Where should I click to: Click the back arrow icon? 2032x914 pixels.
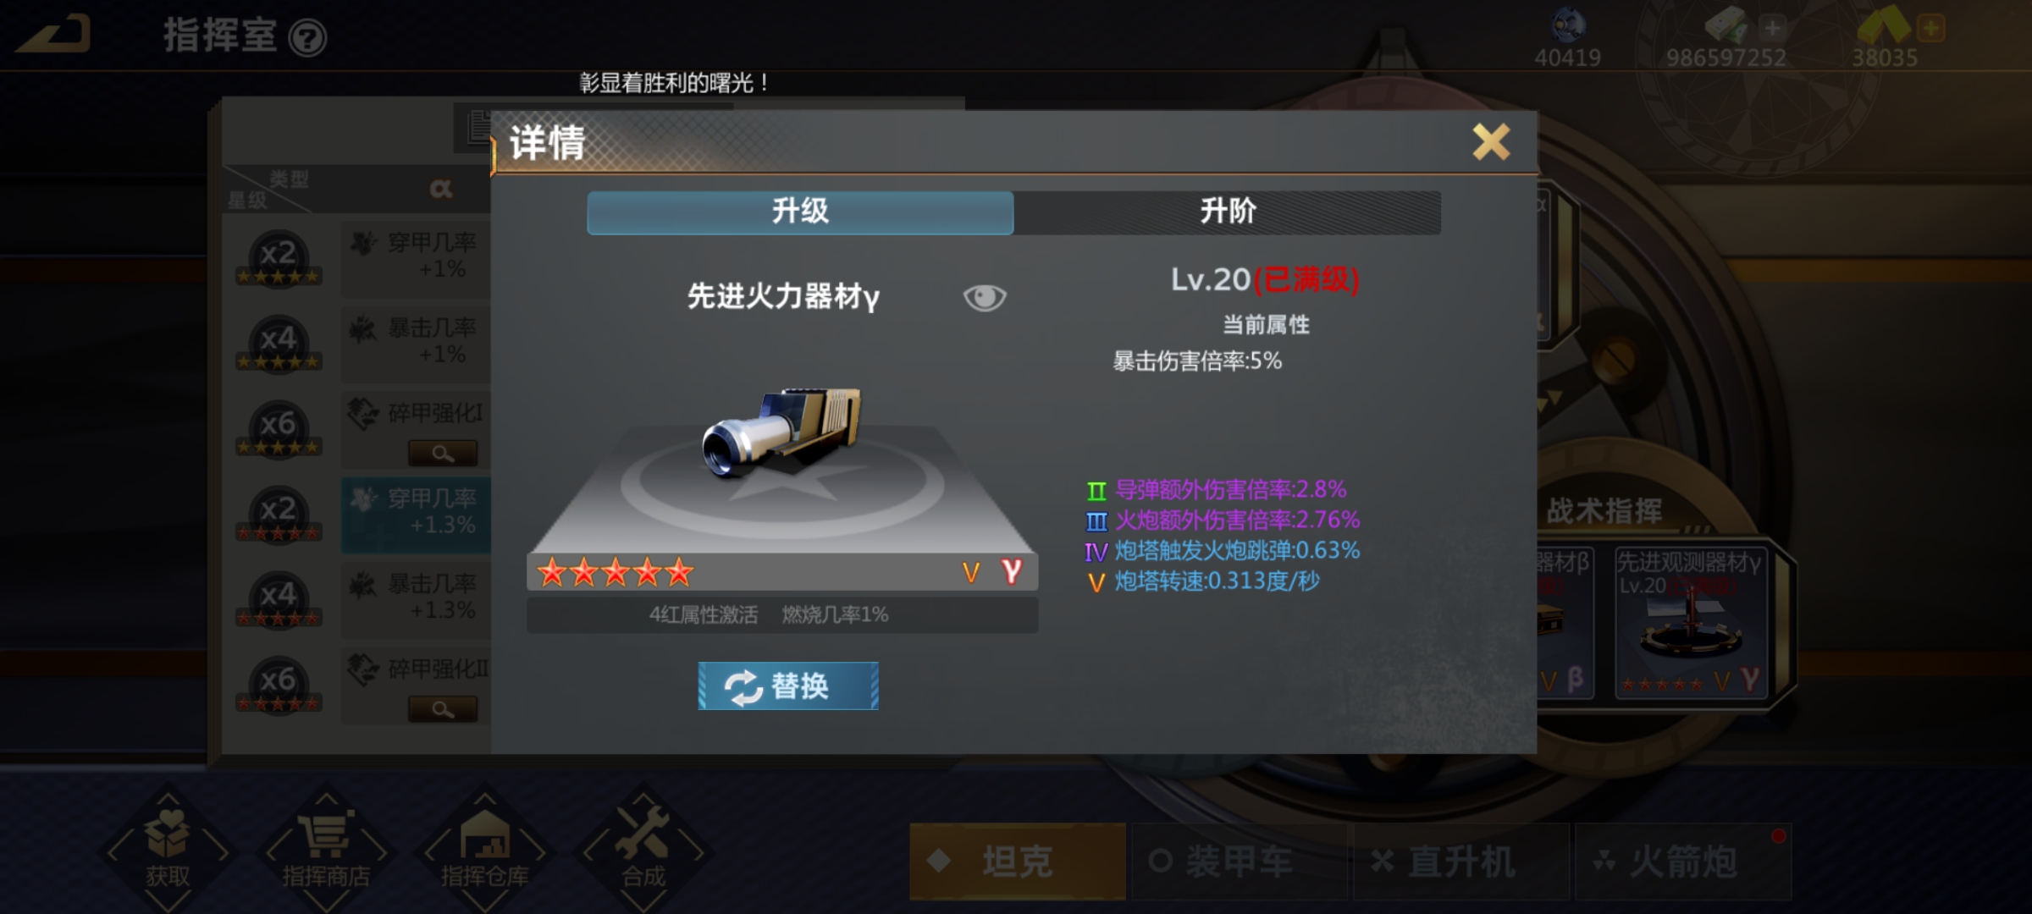click(x=54, y=36)
